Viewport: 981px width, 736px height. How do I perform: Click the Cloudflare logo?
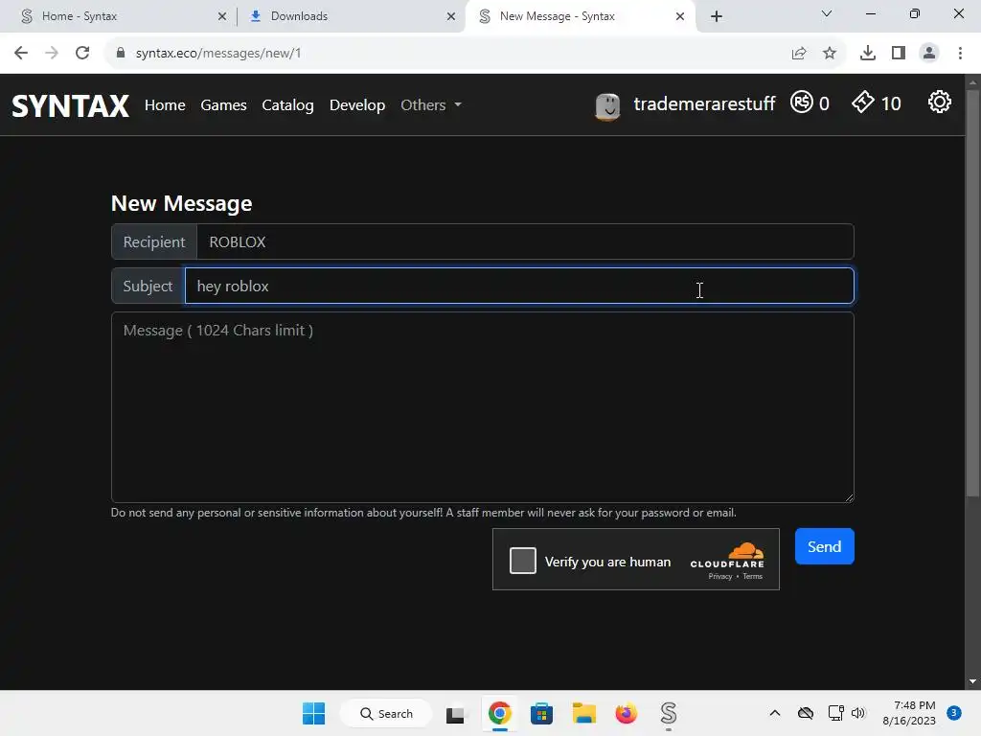(x=728, y=555)
